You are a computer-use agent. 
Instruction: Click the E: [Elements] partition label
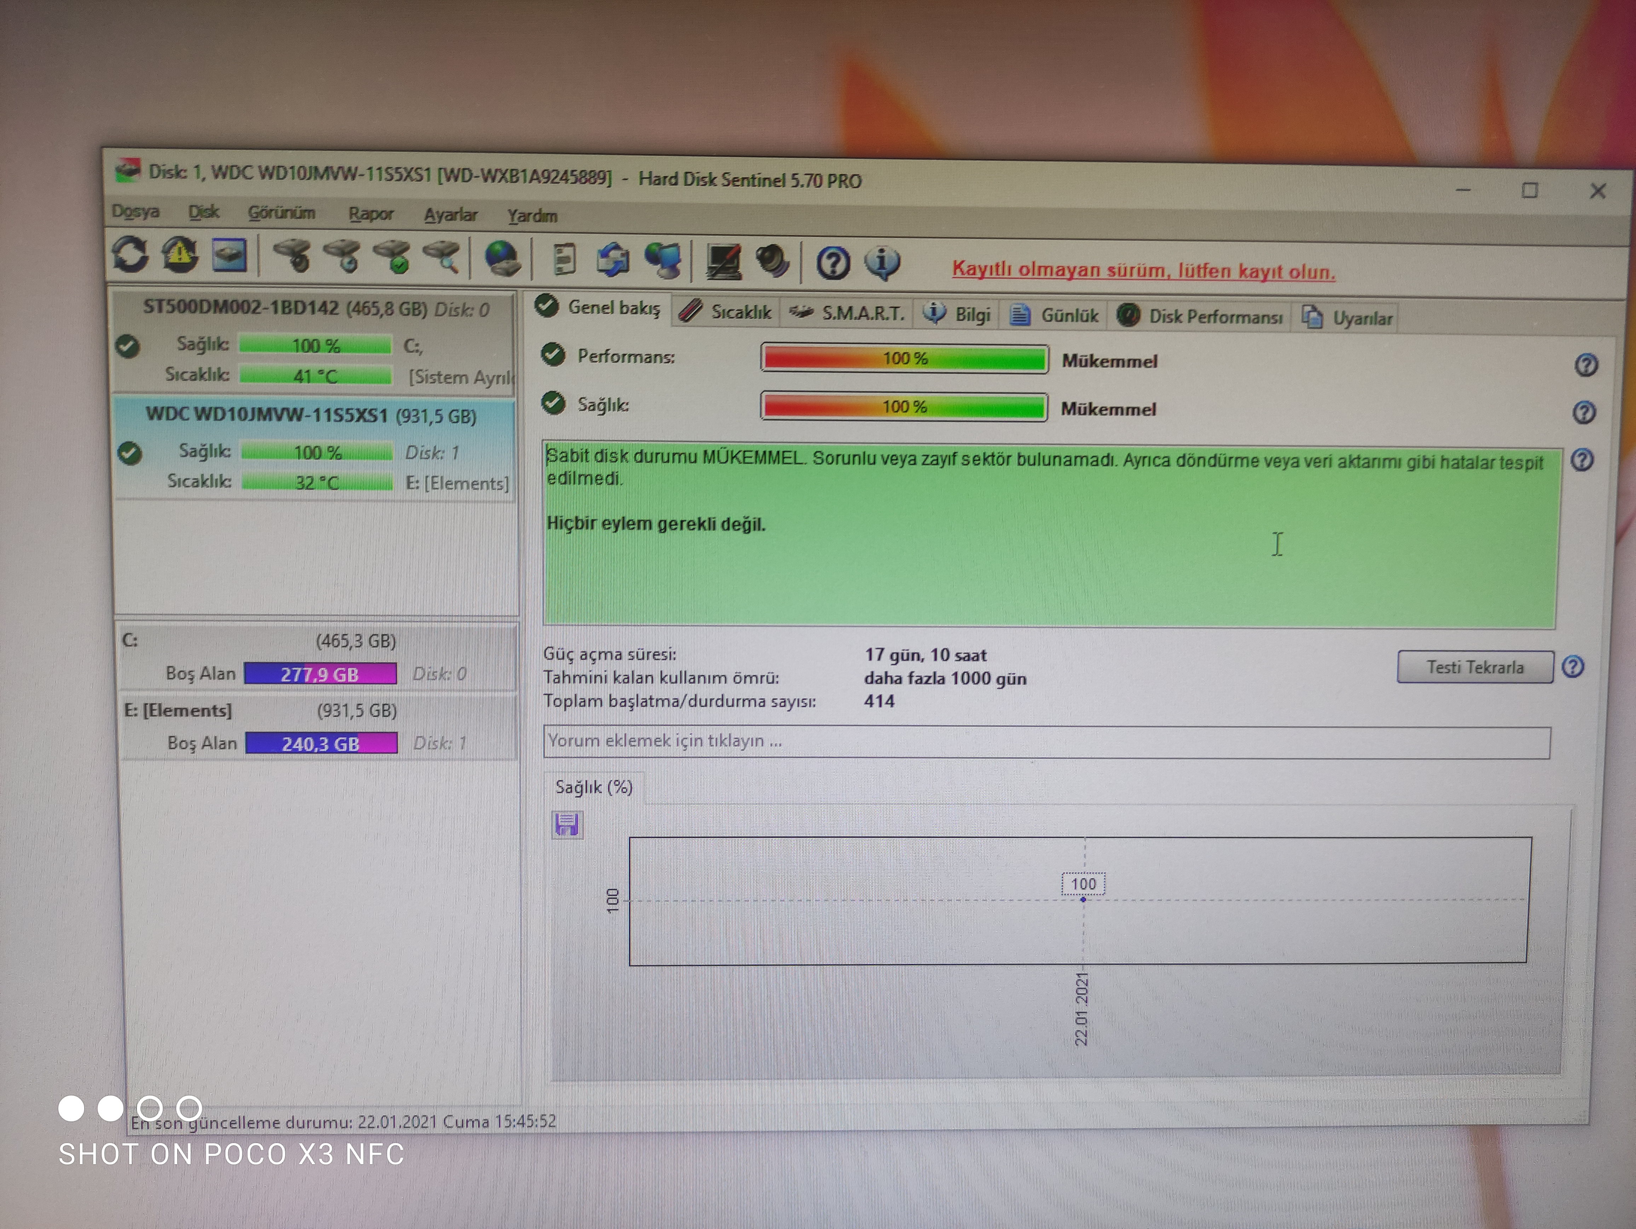(178, 711)
